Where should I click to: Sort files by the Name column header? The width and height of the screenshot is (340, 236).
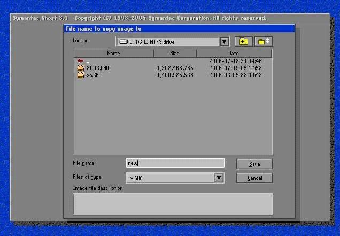(x=113, y=54)
